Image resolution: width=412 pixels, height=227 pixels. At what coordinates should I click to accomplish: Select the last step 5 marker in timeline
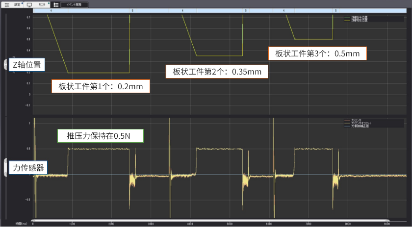pyautogui.click(x=335, y=10)
